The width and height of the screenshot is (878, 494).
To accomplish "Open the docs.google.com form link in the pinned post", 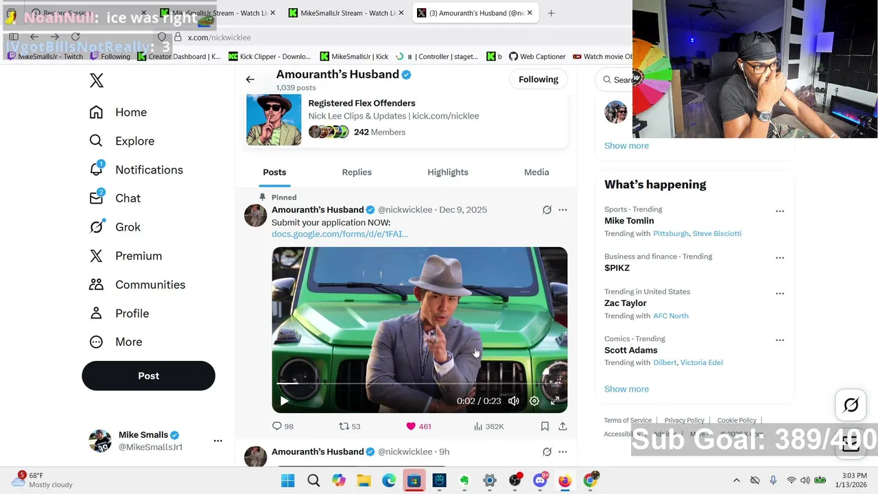I will click(x=340, y=234).
